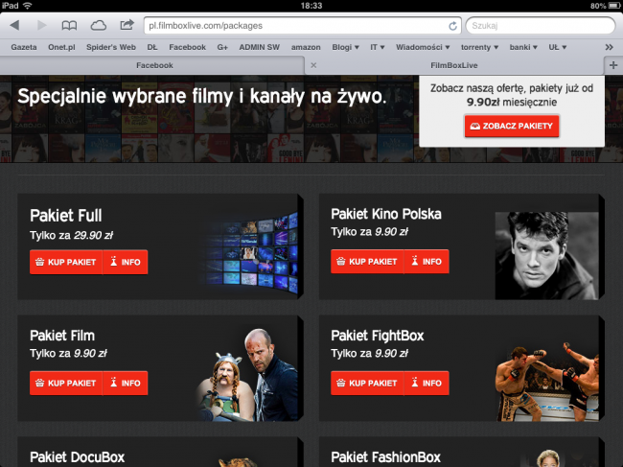Click the 18:33 clock in status bar
This screenshot has height=467, width=623.
(x=311, y=6)
